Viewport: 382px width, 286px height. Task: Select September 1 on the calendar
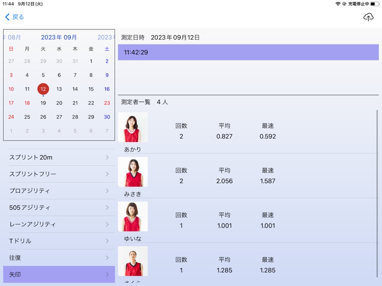(91, 61)
